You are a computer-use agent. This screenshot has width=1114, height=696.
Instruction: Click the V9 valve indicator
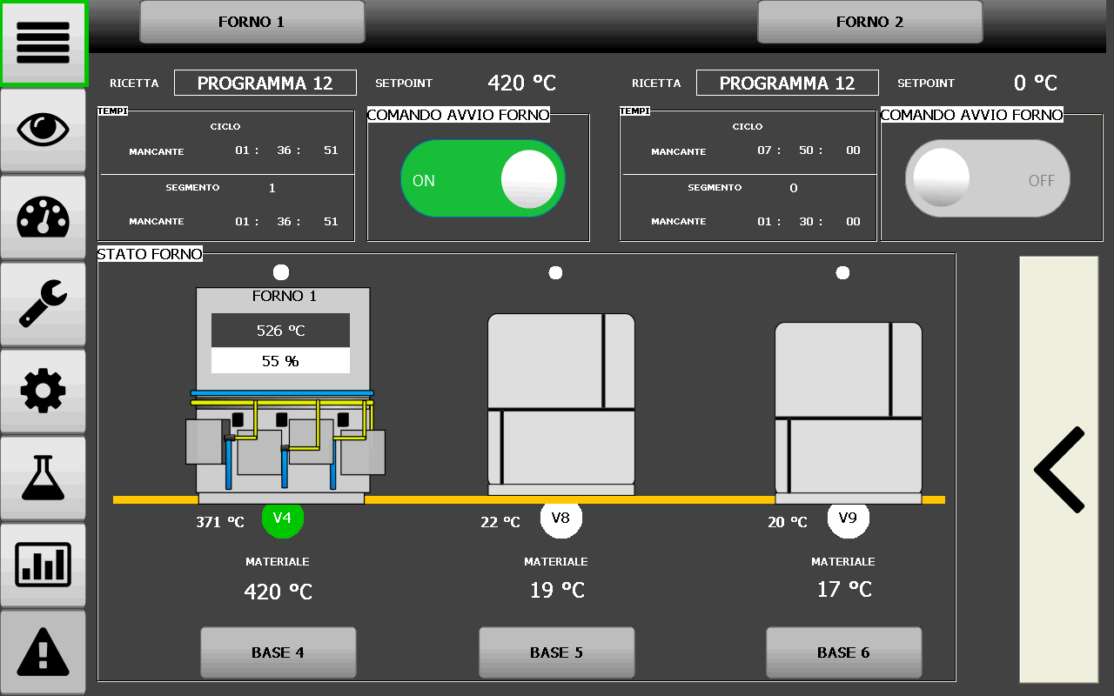849,519
